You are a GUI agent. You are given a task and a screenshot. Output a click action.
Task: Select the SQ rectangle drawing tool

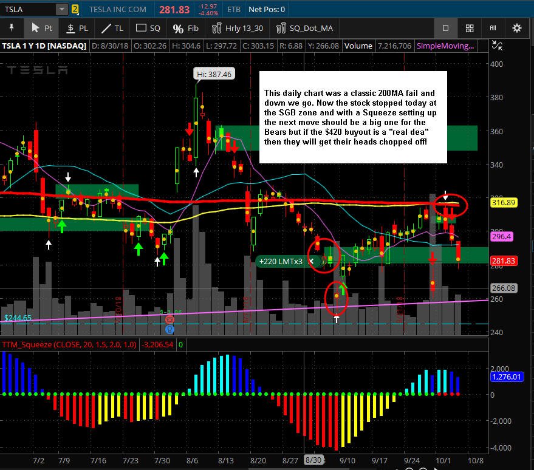pos(148,29)
